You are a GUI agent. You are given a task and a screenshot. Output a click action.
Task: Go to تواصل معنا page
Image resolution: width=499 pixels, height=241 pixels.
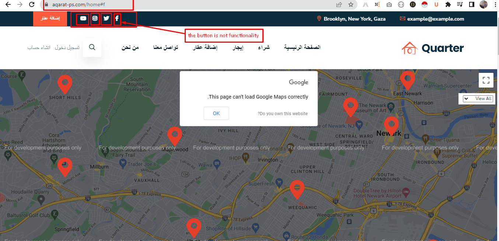point(166,47)
